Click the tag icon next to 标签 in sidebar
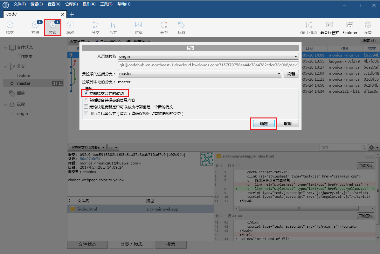Viewport: 380px width, 254px height. 12,93
